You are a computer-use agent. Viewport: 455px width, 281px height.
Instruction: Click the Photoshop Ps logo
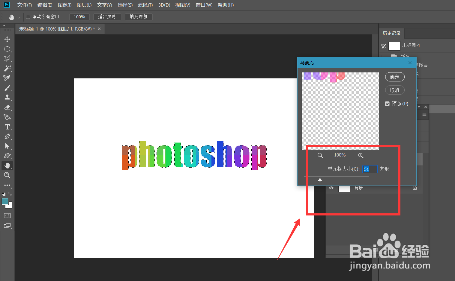click(7, 5)
